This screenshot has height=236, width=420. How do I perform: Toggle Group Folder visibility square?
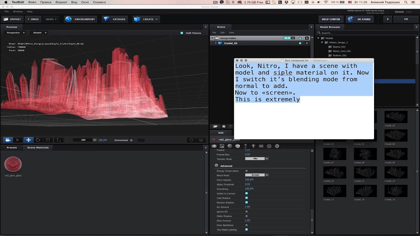click(300, 38)
